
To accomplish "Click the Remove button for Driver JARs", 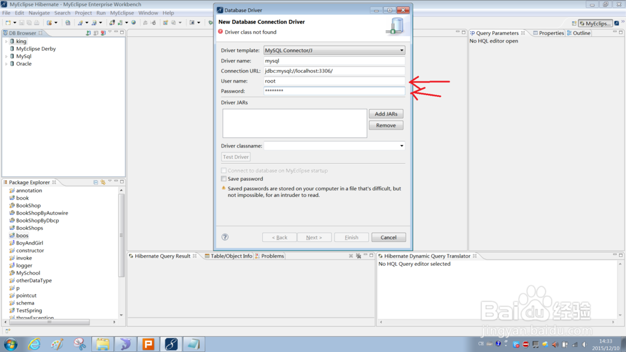I will [x=386, y=125].
